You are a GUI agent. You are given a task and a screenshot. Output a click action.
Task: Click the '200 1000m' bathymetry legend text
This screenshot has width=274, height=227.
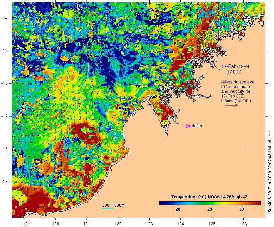tap(113, 205)
